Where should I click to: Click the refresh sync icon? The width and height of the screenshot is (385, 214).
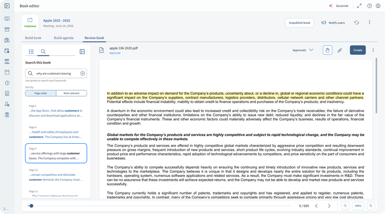click(x=357, y=23)
